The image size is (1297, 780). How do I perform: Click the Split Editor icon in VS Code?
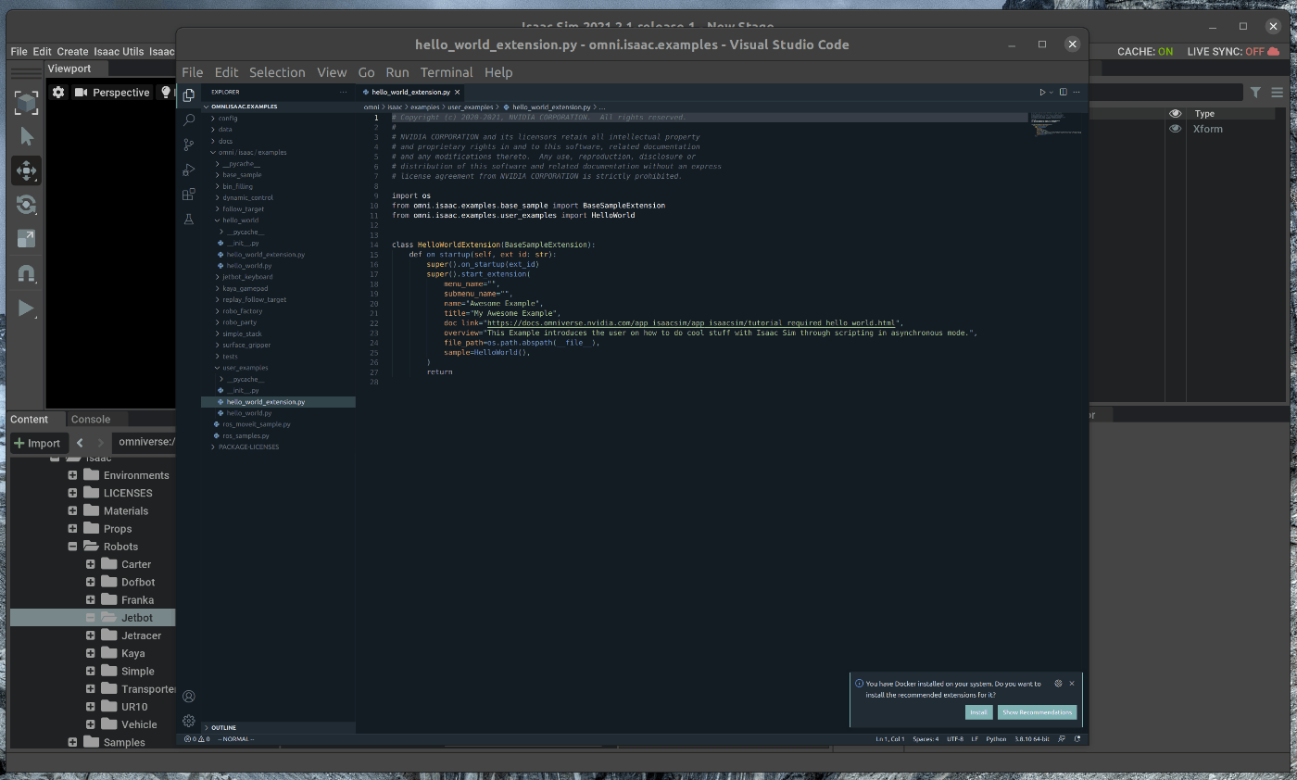[1063, 93]
